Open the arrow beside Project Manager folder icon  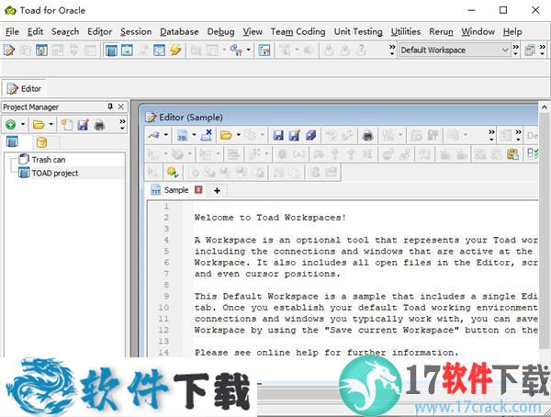pos(51,125)
